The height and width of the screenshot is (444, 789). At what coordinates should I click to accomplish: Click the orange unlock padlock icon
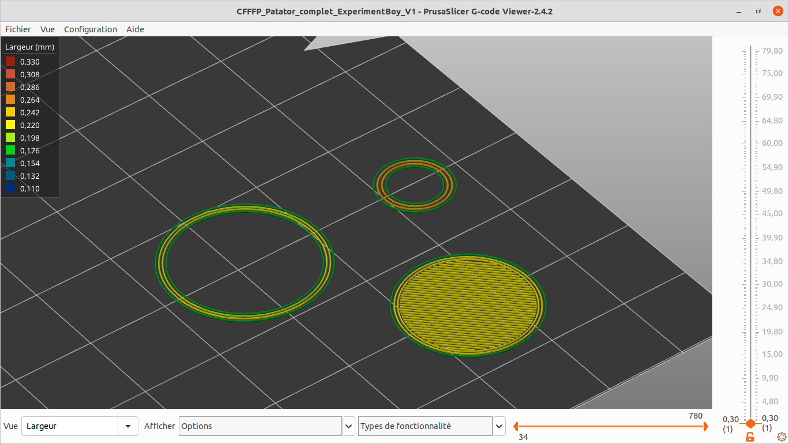[750, 437]
